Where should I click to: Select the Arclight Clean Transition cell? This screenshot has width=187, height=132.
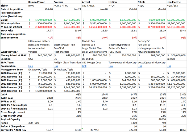click(67, 62)
